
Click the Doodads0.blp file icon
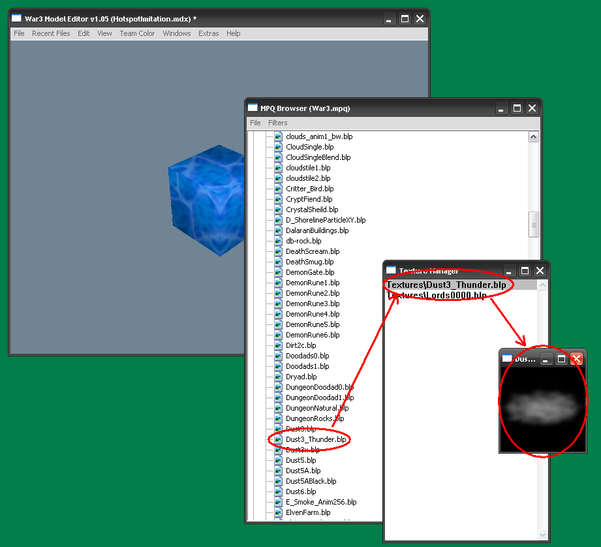coord(279,356)
